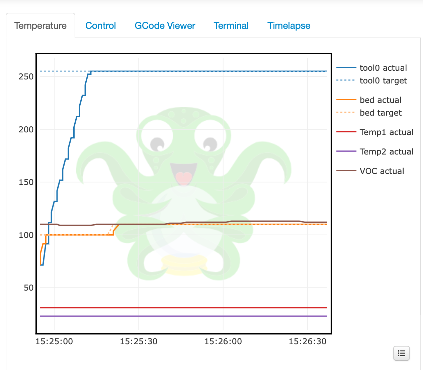Switch to the Control tab
Screen dimensions: 423x370
[x=101, y=26]
